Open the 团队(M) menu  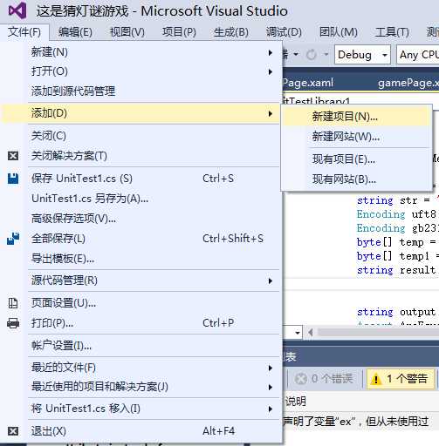(x=339, y=32)
